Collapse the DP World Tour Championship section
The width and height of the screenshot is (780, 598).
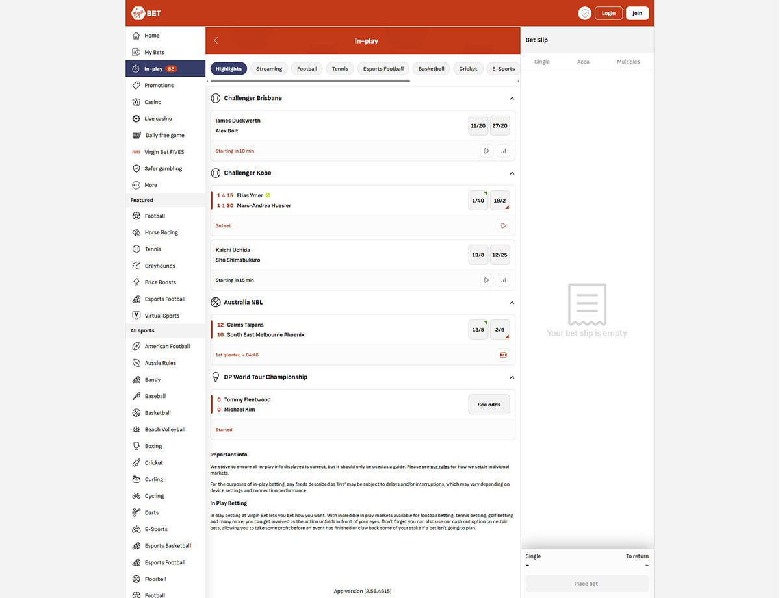(512, 377)
